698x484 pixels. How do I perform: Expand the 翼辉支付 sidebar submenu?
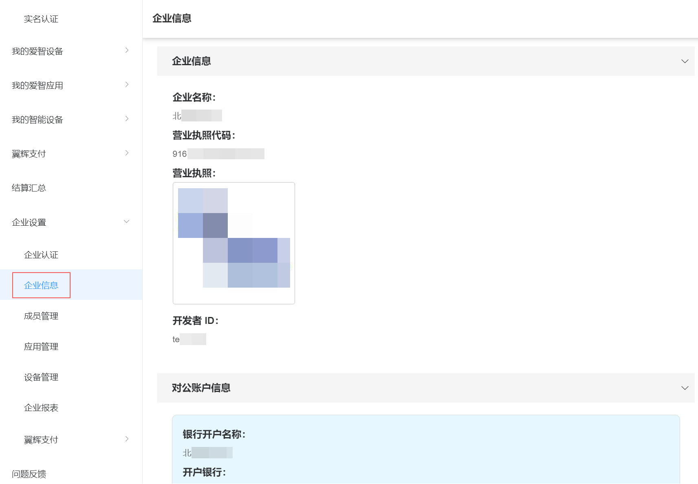[29, 154]
